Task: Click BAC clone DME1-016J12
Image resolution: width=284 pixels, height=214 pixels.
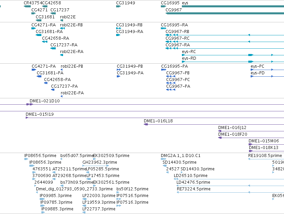Action: click(x=232, y=128)
